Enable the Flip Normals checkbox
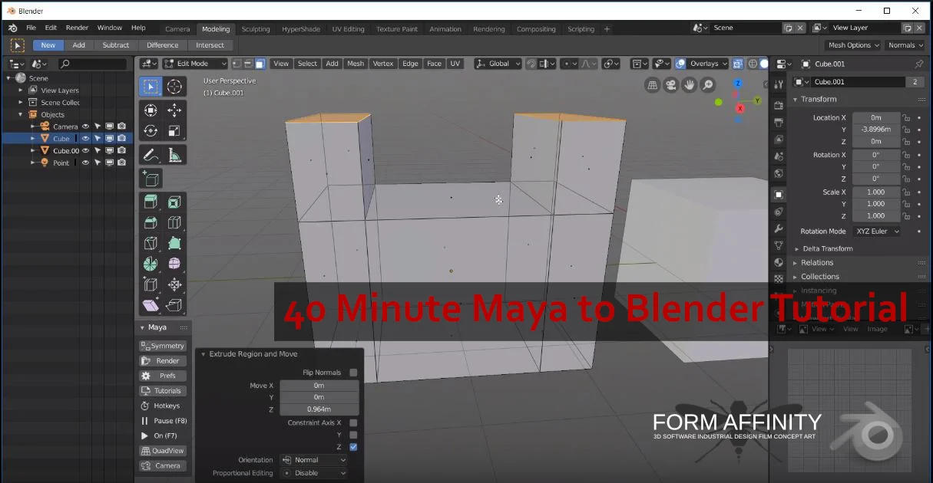The image size is (933, 483). 352,372
